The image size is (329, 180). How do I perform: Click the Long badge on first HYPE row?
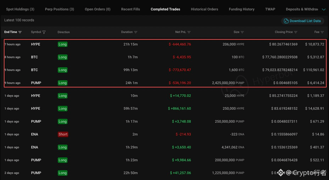click(63, 44)
